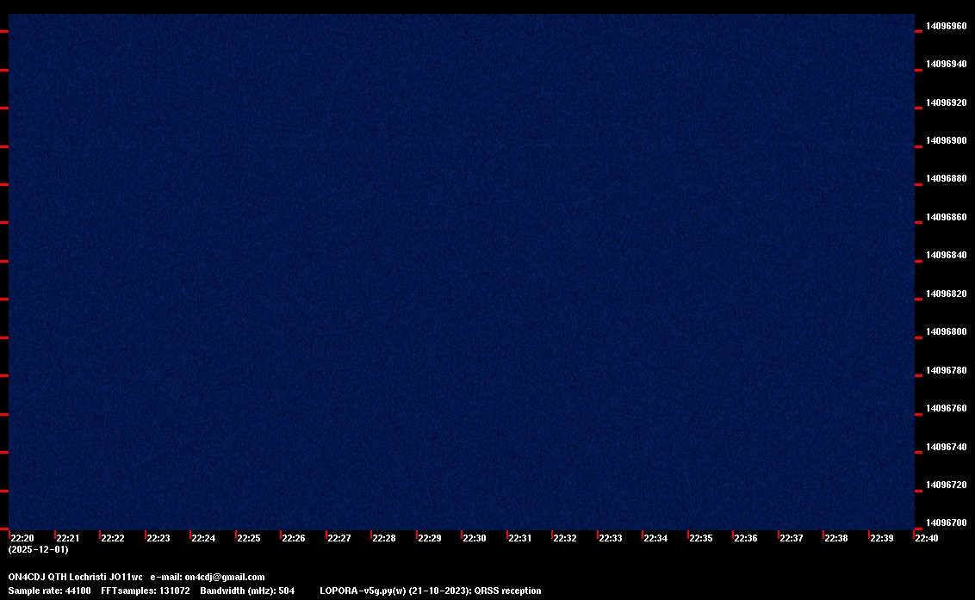975x600 pixels.
Task: Click the 14096860 frequency label
Action: pos(946,217)
